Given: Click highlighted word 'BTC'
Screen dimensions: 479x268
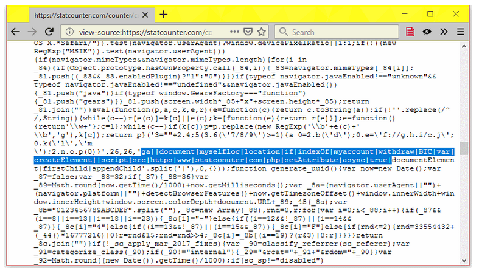Looking at the screenshot, I should click(x=425, y=151).
